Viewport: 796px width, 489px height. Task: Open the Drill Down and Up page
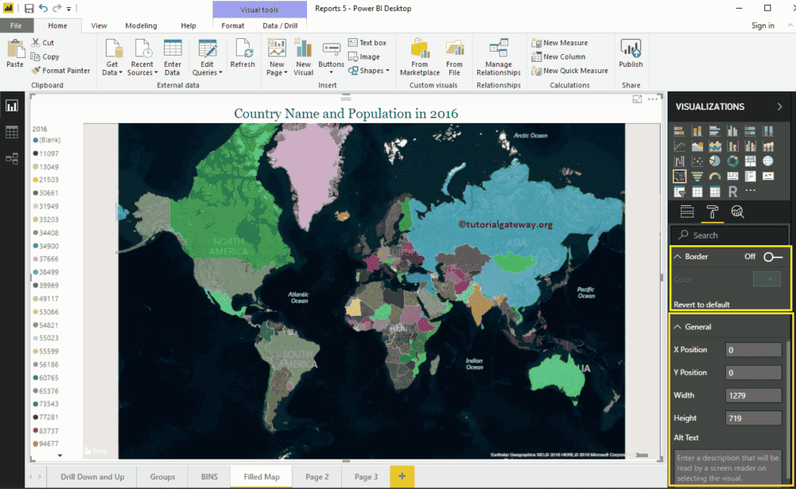pyautogui.click(x=93, y=476)
